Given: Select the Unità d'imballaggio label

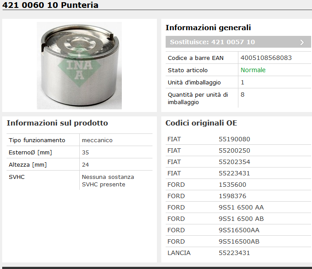Looking at the screenshot, I should 194,82.
